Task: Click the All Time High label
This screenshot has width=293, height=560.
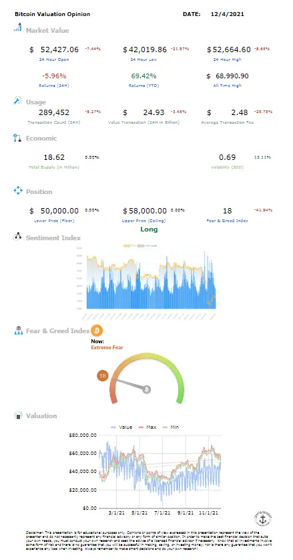Action: 228,86
